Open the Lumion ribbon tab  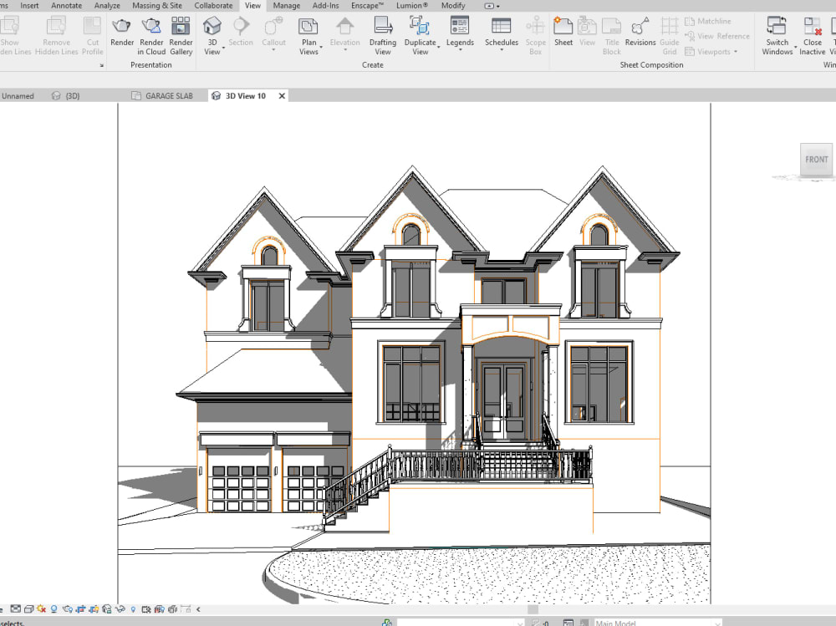tap(411, 5)
